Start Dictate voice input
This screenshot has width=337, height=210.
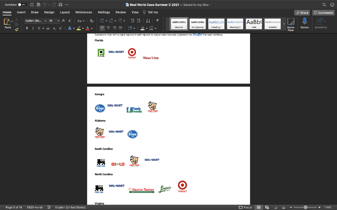(304, 24)
